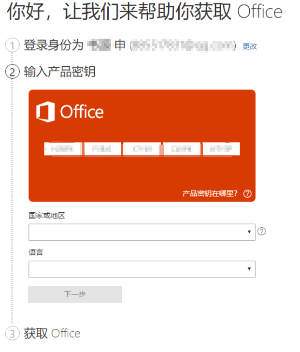Click the 获取 Office step heading

coord(52,333)
